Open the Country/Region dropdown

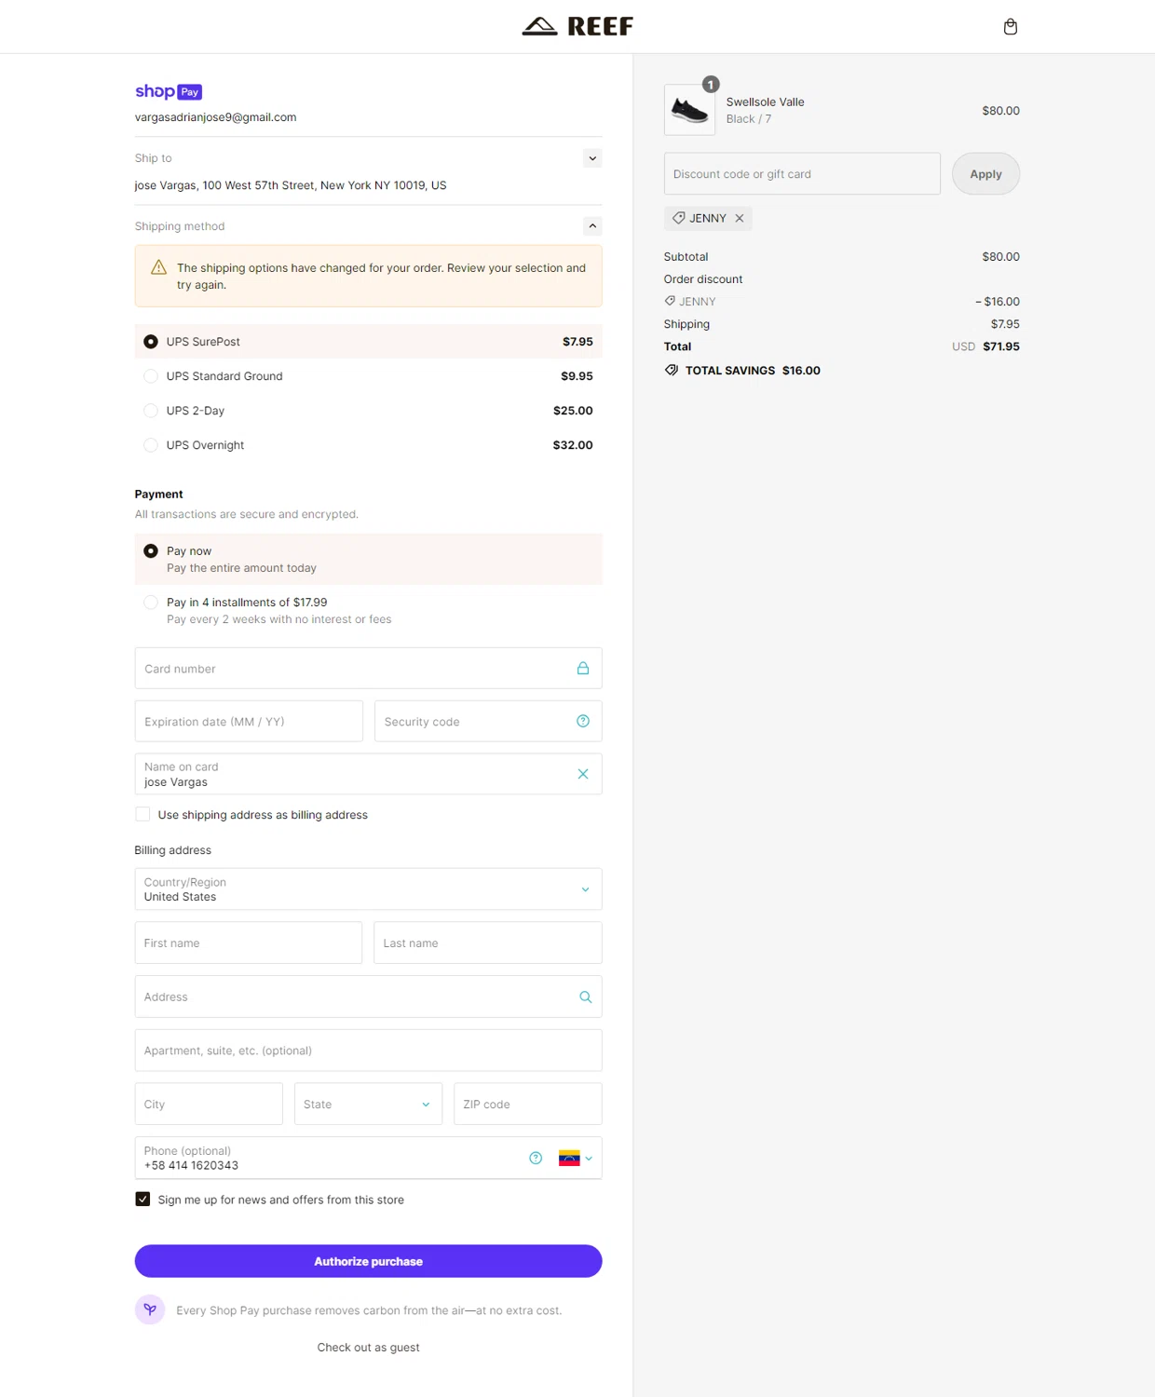(368, 889)
